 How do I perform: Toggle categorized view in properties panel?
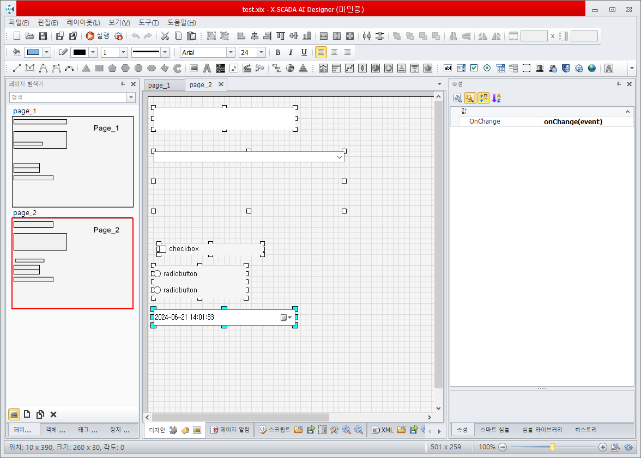483,98
